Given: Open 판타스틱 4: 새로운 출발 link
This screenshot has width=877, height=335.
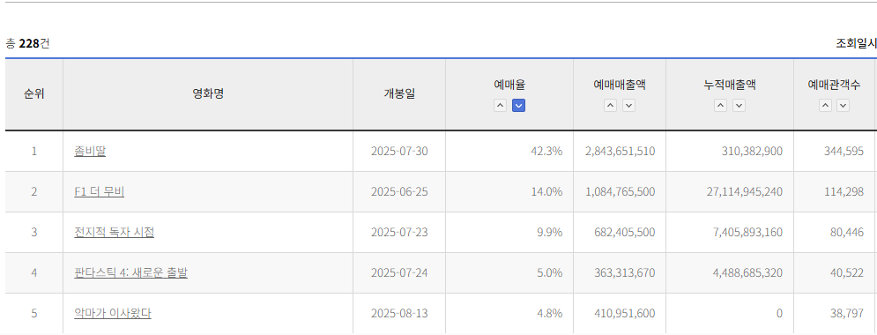Looking at the screenshot, I should (x=130, y=273).
